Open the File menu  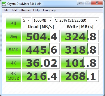point(6,10)
